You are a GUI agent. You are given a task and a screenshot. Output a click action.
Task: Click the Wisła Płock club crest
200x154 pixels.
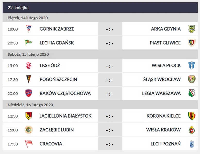coord(191,65)
